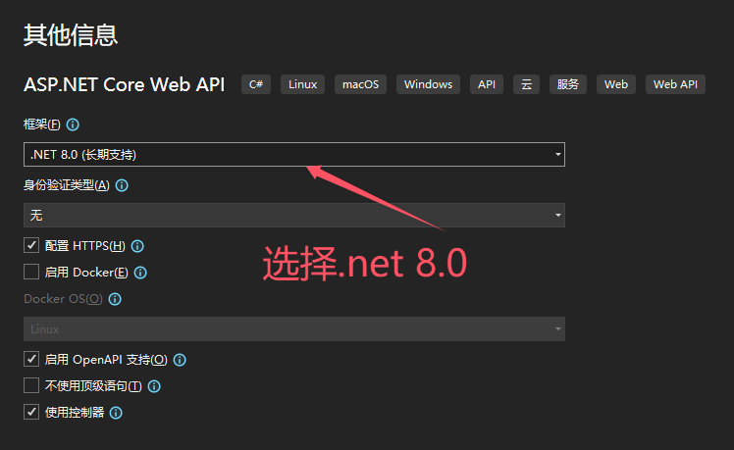Open the Docker OS Linux dropdown
Screen dimensions: 734x450
point(293,329)
